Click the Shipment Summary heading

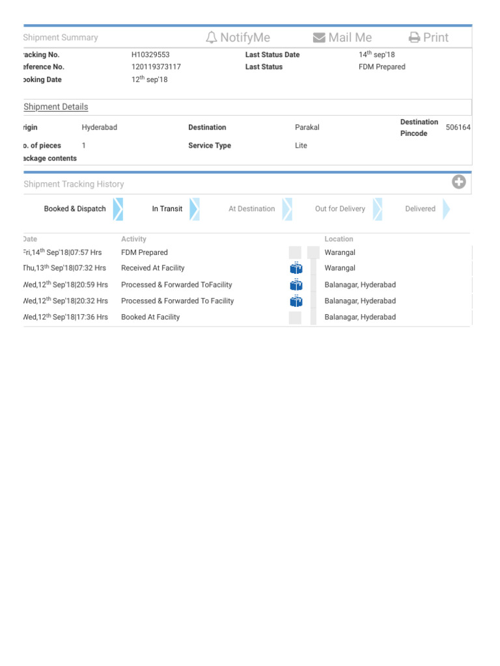61,37
